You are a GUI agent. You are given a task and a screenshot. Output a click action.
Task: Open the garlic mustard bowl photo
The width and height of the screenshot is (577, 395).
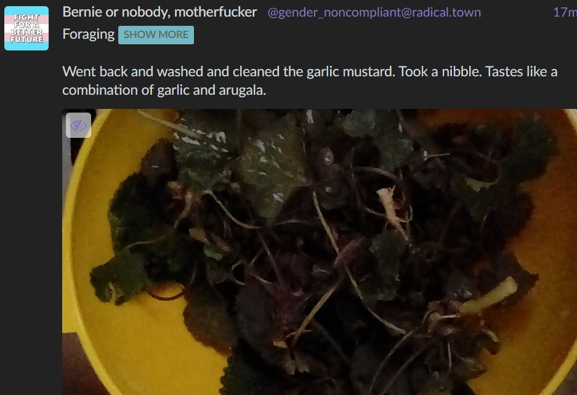point(320,252)
